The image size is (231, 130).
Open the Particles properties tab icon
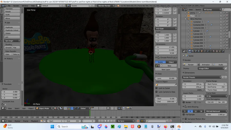click(220, 51)
